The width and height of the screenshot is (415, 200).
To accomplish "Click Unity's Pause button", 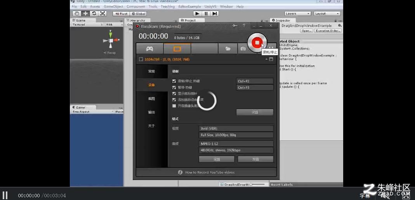I will [x=206, y=14].
